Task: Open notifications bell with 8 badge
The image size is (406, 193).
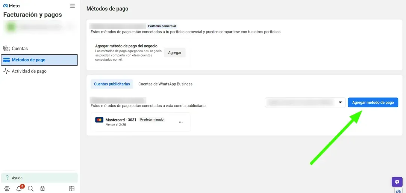Action: tap(19, 189)
